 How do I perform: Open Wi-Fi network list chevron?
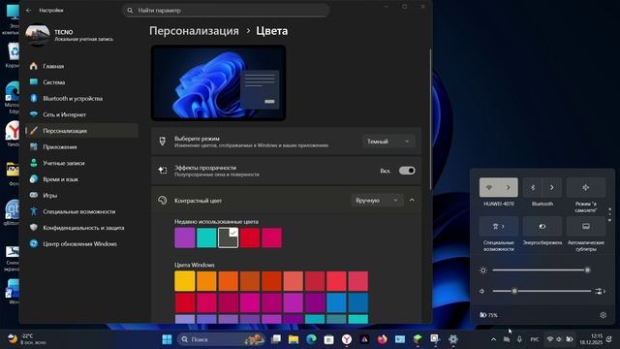point(509,187)
